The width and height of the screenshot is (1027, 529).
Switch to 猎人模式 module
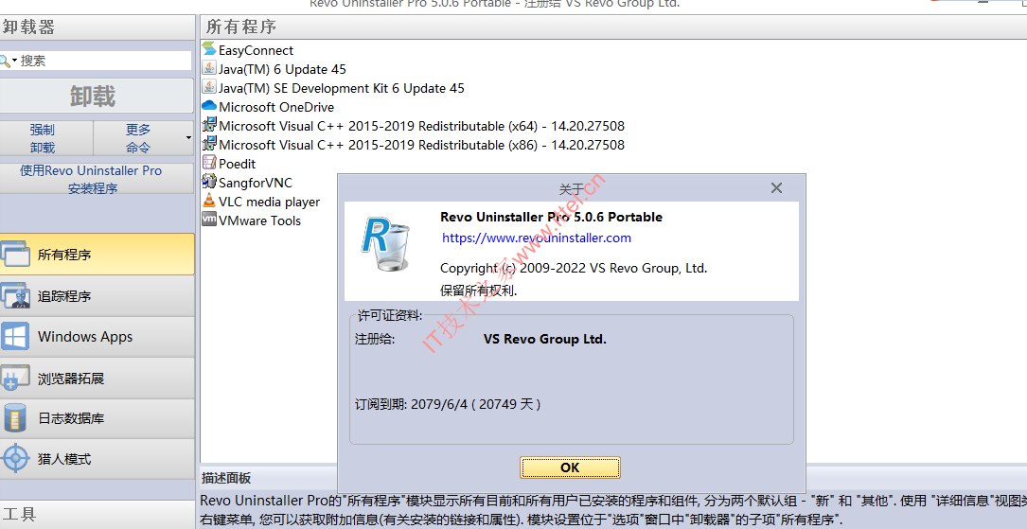click(x=97, y=459)
